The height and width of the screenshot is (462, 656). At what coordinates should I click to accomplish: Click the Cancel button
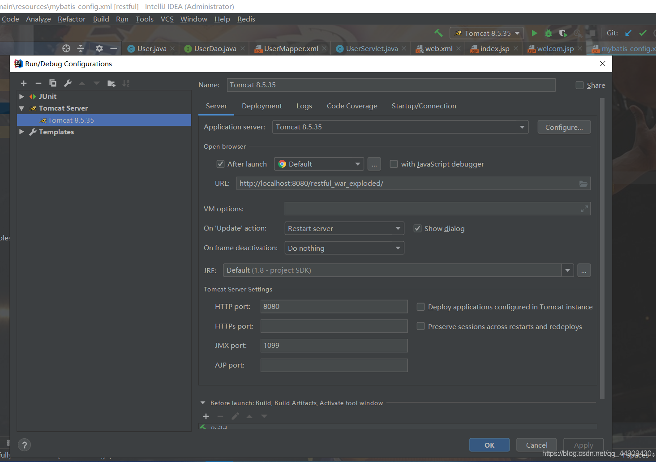[536, 445]
